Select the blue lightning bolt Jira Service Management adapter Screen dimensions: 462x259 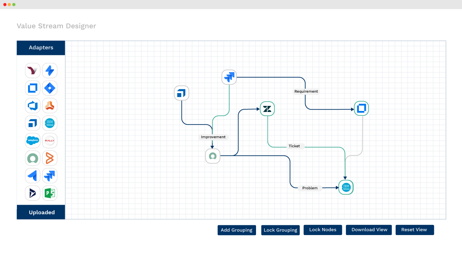click(x=50, y=70)
